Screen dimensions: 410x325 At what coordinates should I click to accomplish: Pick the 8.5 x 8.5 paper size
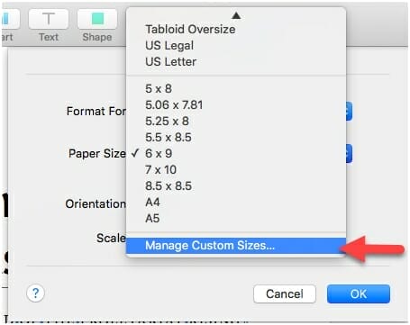236,185
